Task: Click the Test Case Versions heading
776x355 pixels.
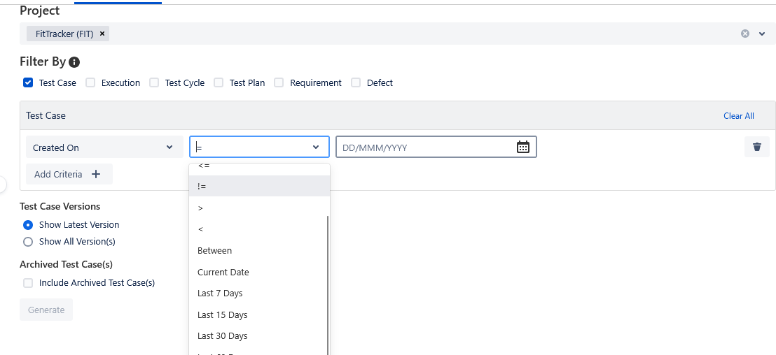Action: click(x=60, y=206)
